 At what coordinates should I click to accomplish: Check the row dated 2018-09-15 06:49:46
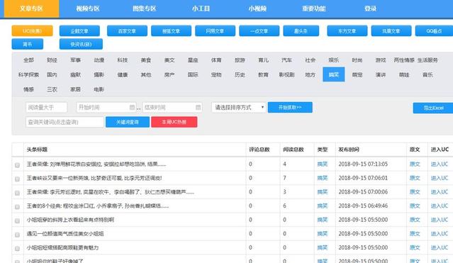click(17, 207)
